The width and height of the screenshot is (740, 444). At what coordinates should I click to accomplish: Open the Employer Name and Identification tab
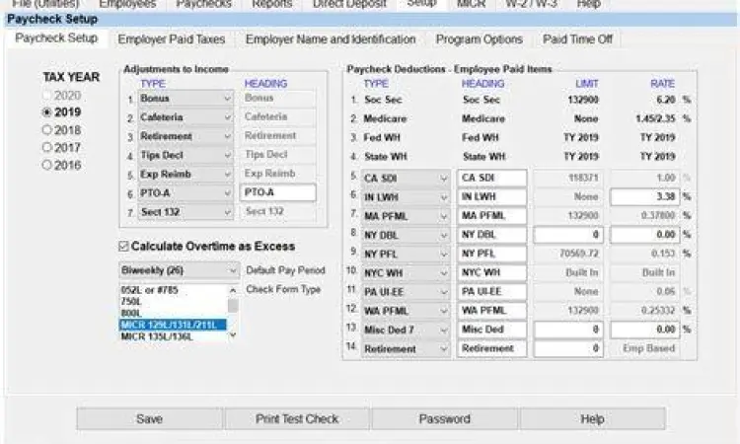click(x=331, y=39)
